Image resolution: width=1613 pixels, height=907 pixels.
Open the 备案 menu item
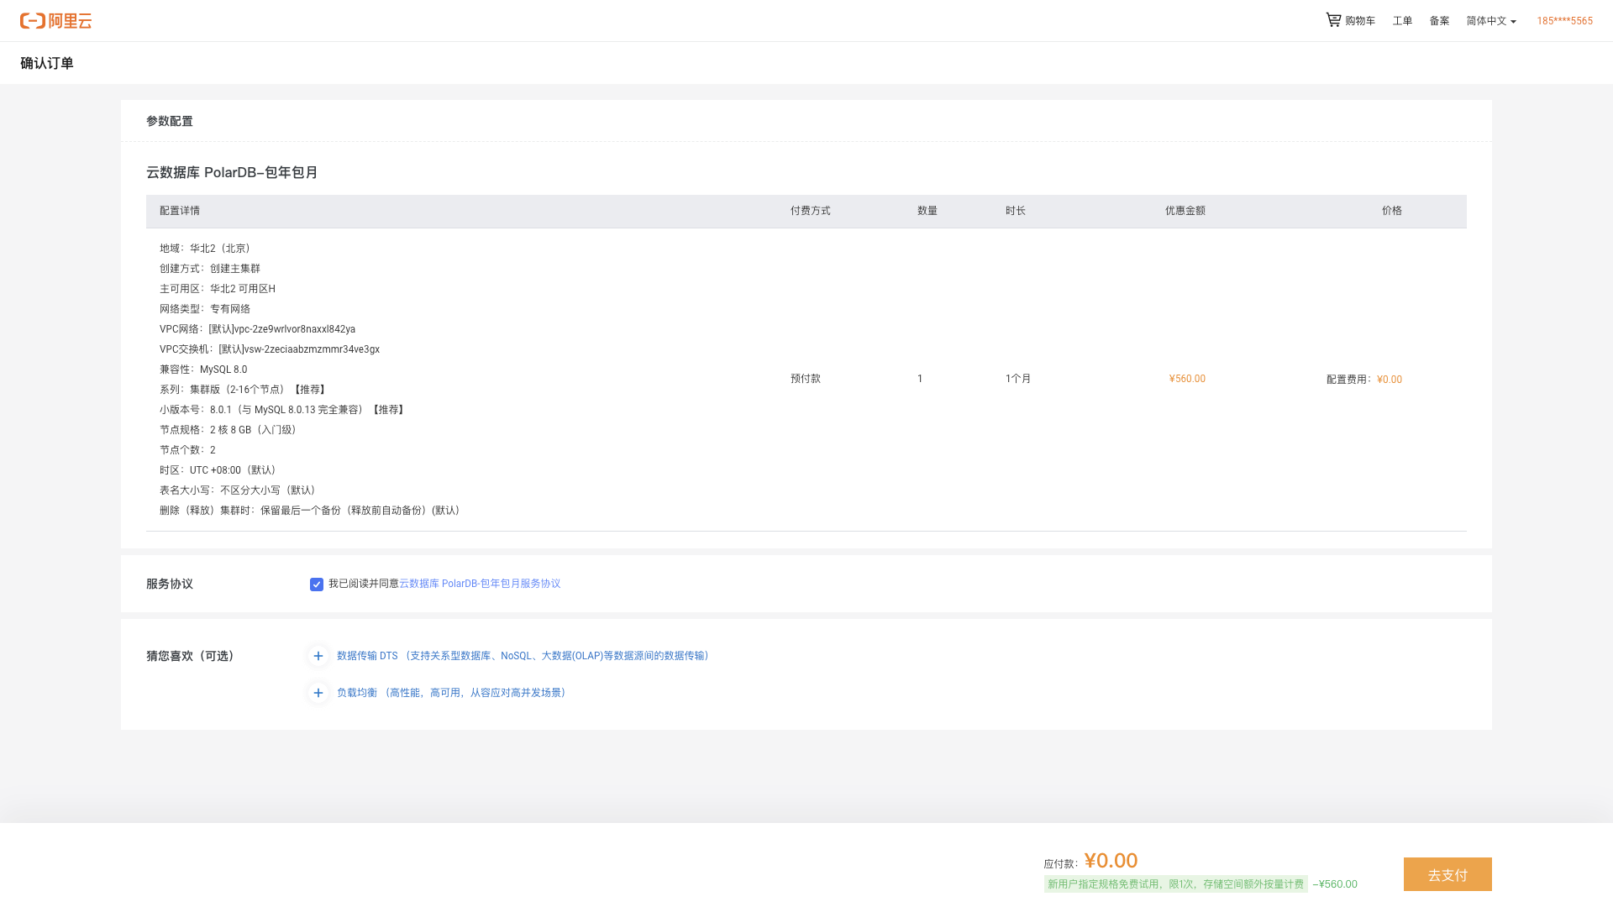(1439, 21)
